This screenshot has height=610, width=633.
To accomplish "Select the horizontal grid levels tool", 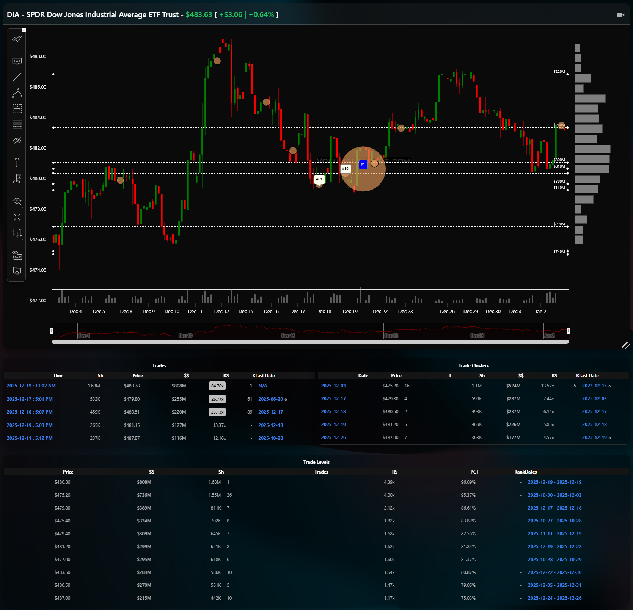I will 17,125.
